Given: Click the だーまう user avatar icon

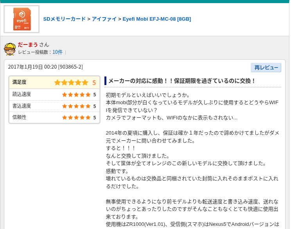Looking at the screenshot, I should [10, 49].
